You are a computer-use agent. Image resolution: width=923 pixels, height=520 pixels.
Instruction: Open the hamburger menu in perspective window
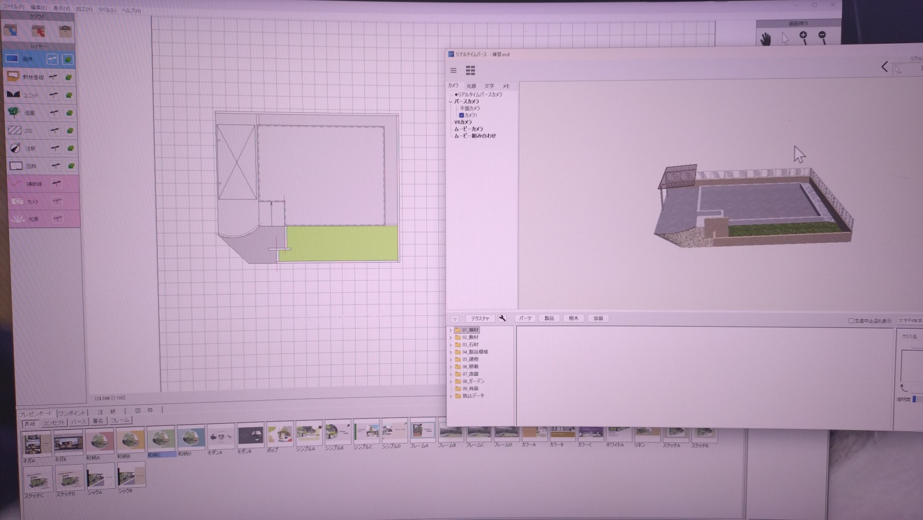[x=453, y=70]
